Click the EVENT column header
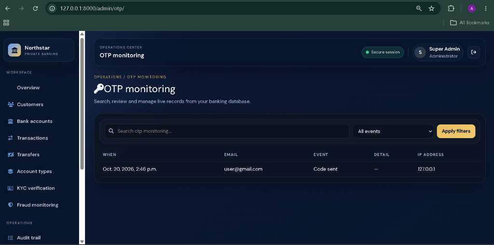Viewport: 494px width, 245px height. (321, 155)
